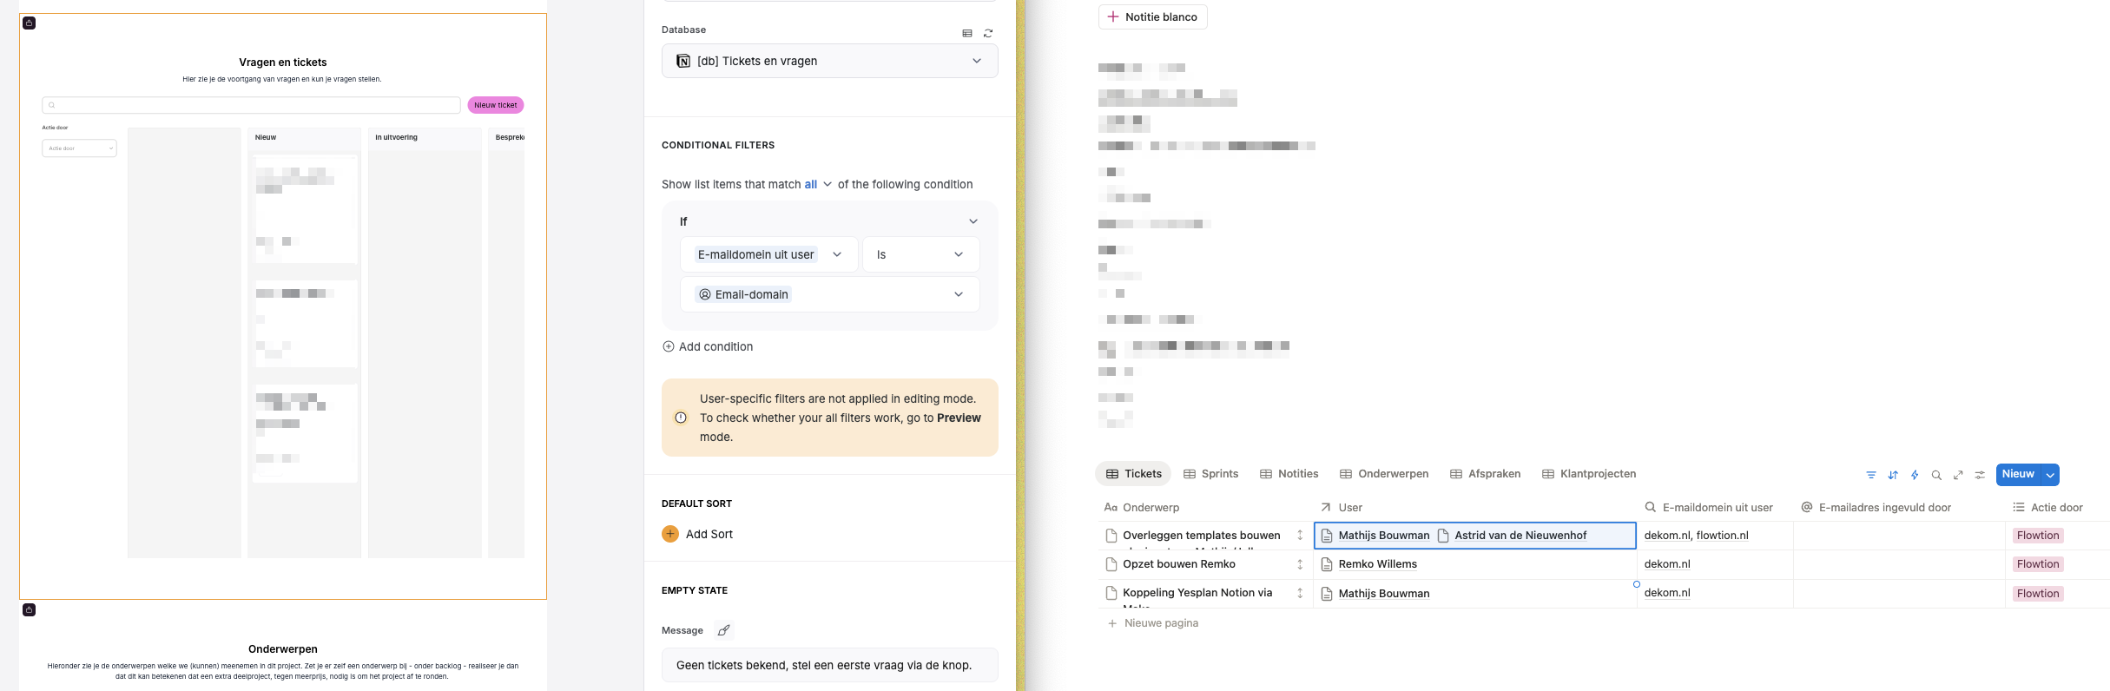Click the orange 'Add Sort' plus button
The image size is (2110, 691).
[x=670, y=534]
